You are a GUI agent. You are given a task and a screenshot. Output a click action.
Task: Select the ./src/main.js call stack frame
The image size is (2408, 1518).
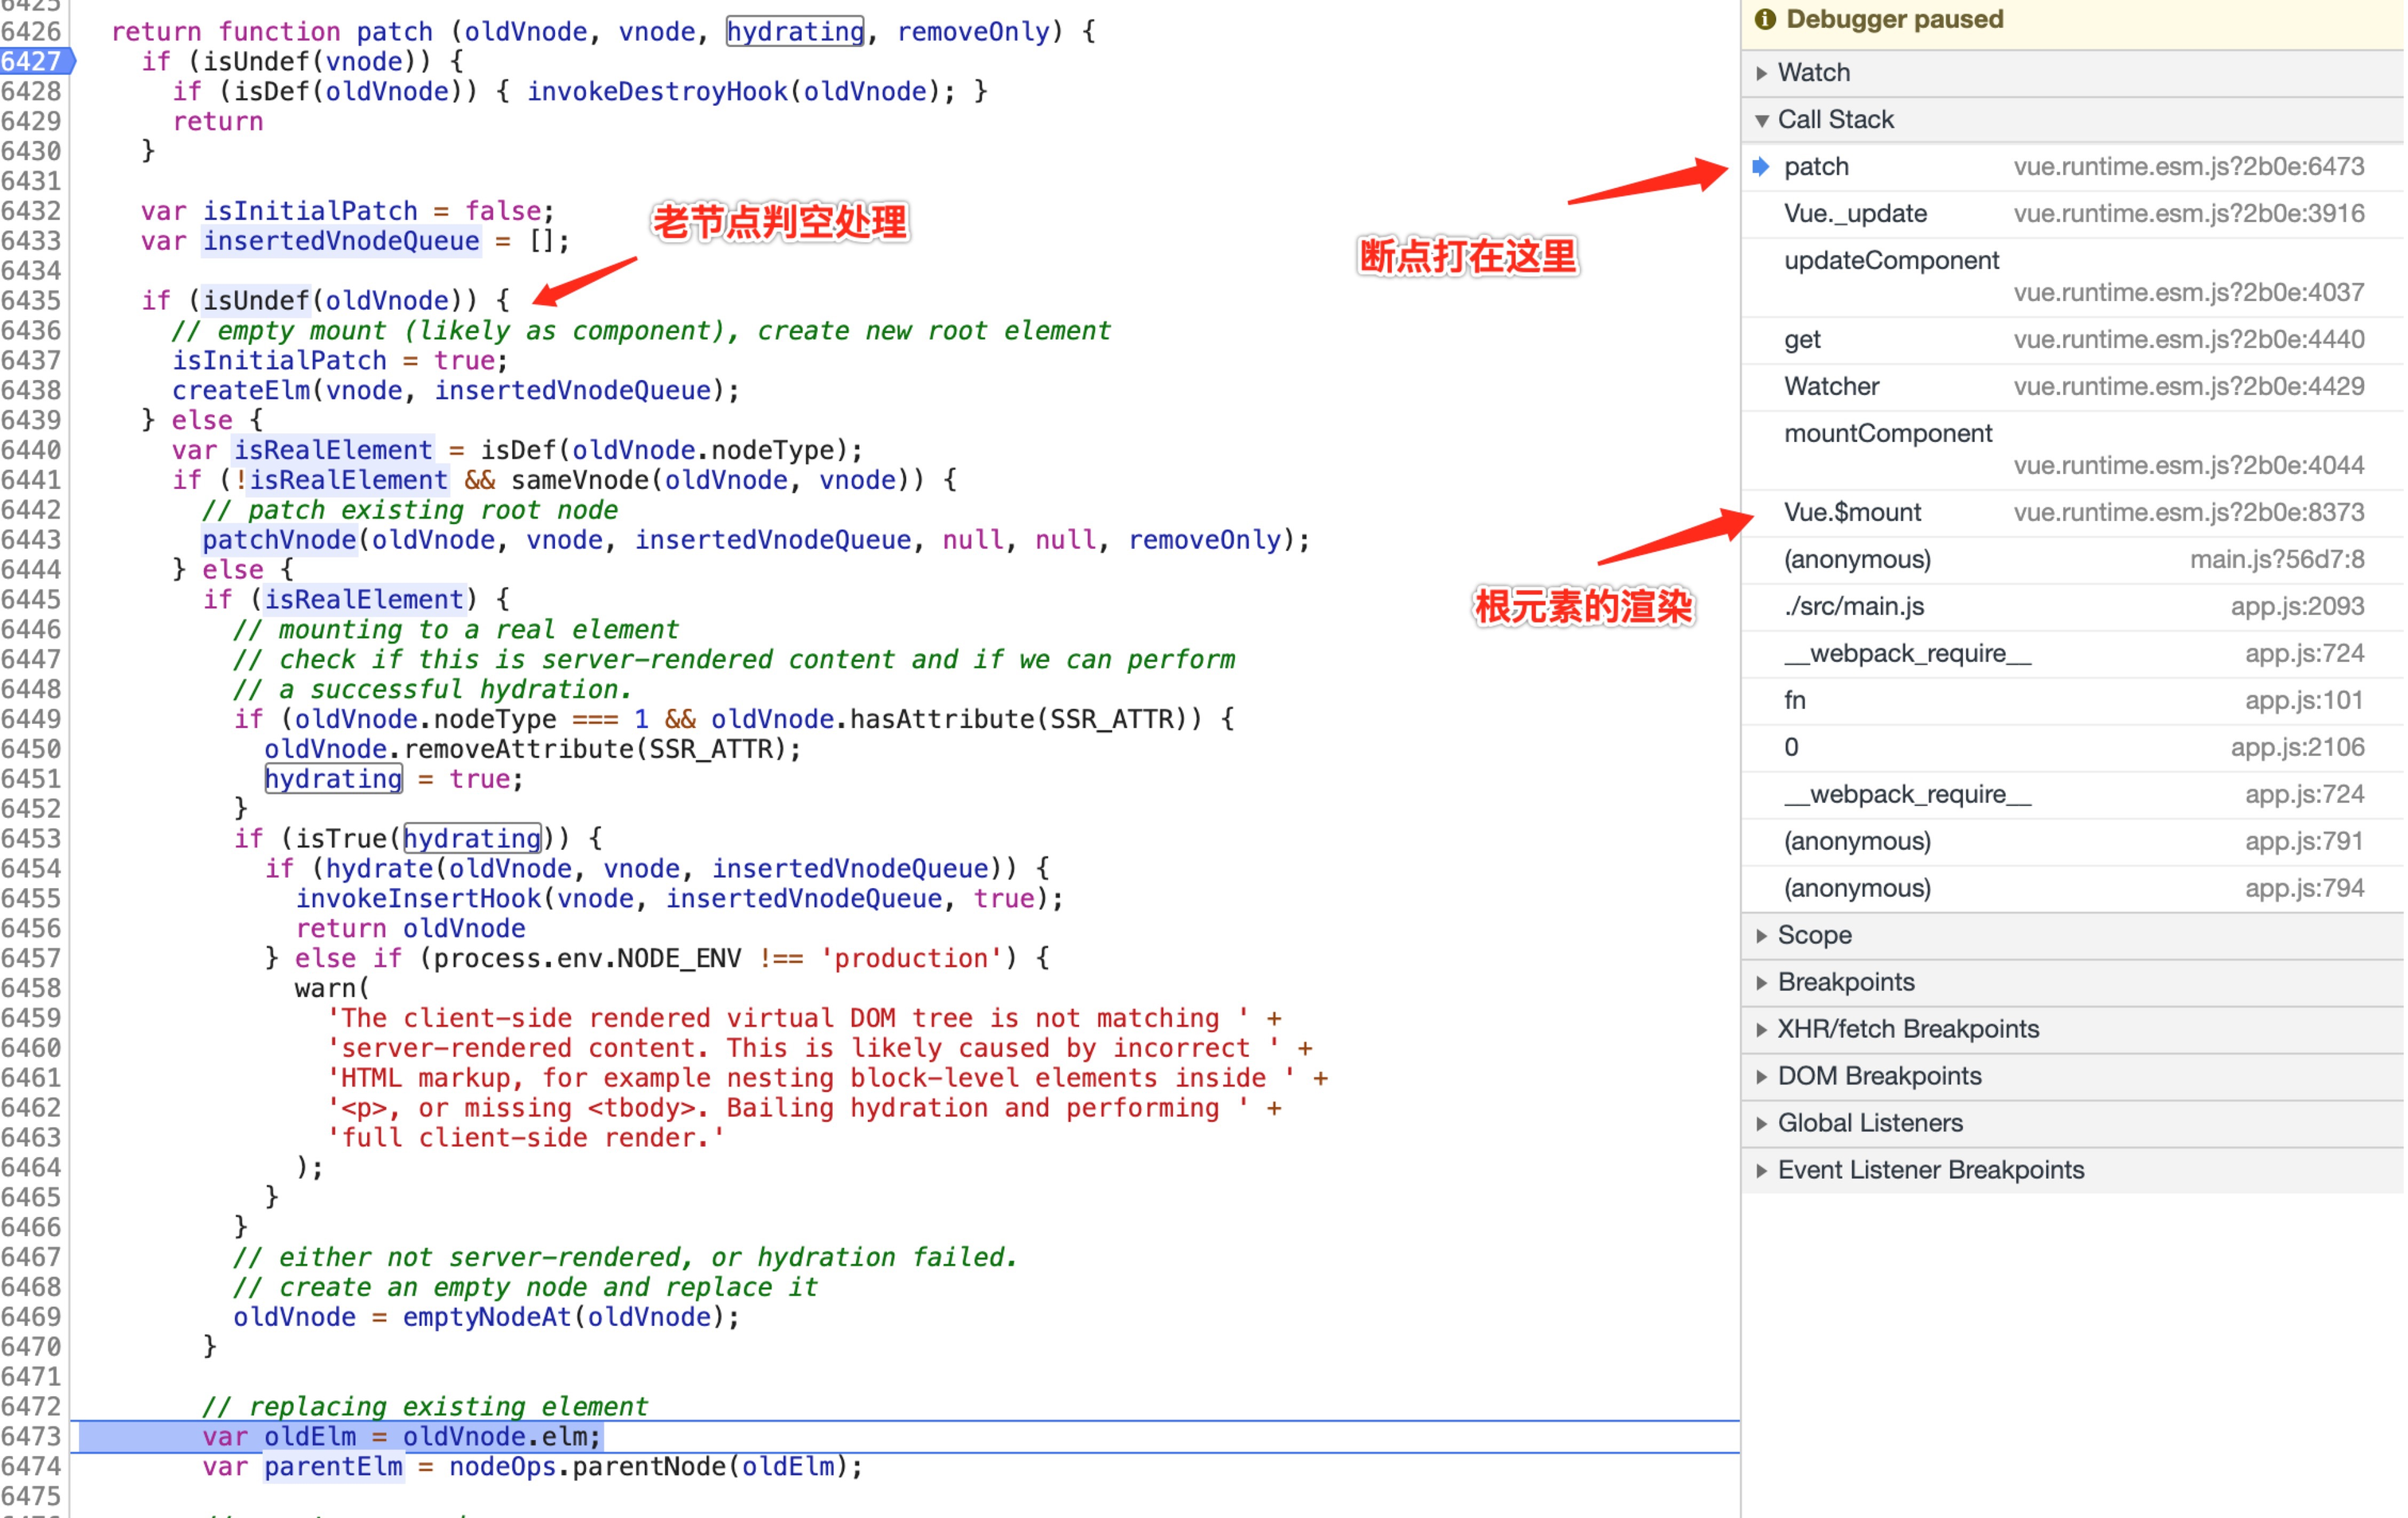[1853, 606]
